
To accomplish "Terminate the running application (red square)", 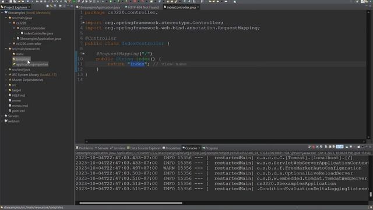I will pos(314,146).
